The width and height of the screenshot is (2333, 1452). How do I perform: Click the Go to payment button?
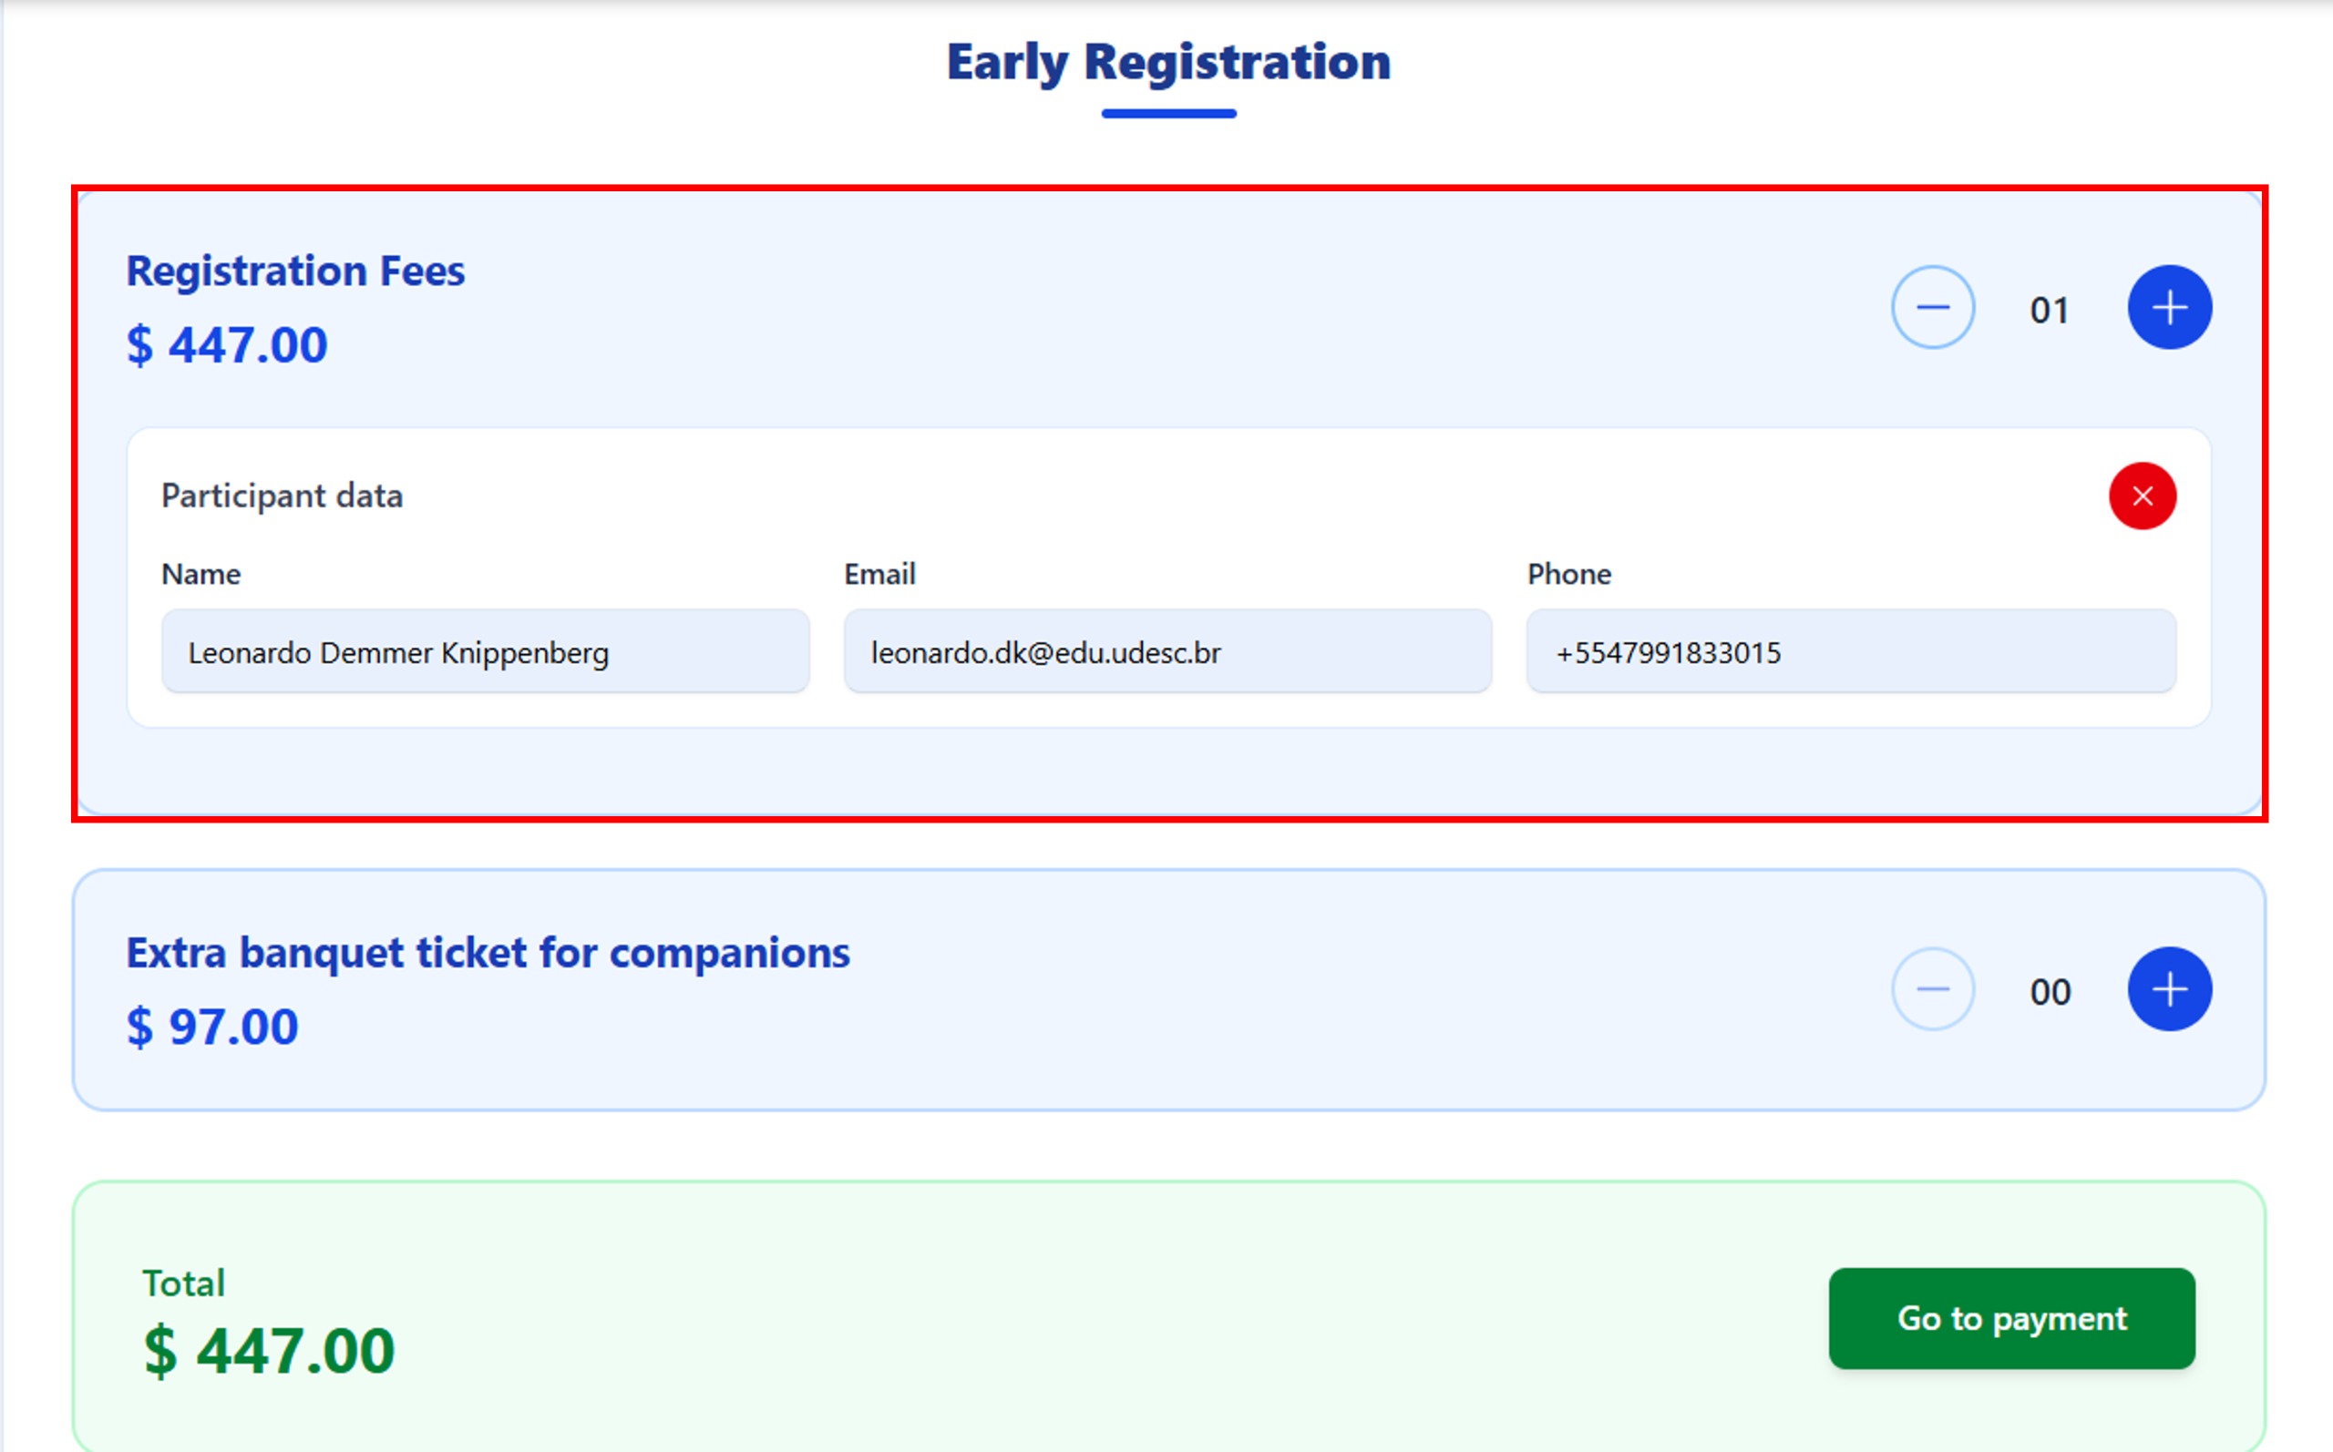[x=2011, y=1318]
